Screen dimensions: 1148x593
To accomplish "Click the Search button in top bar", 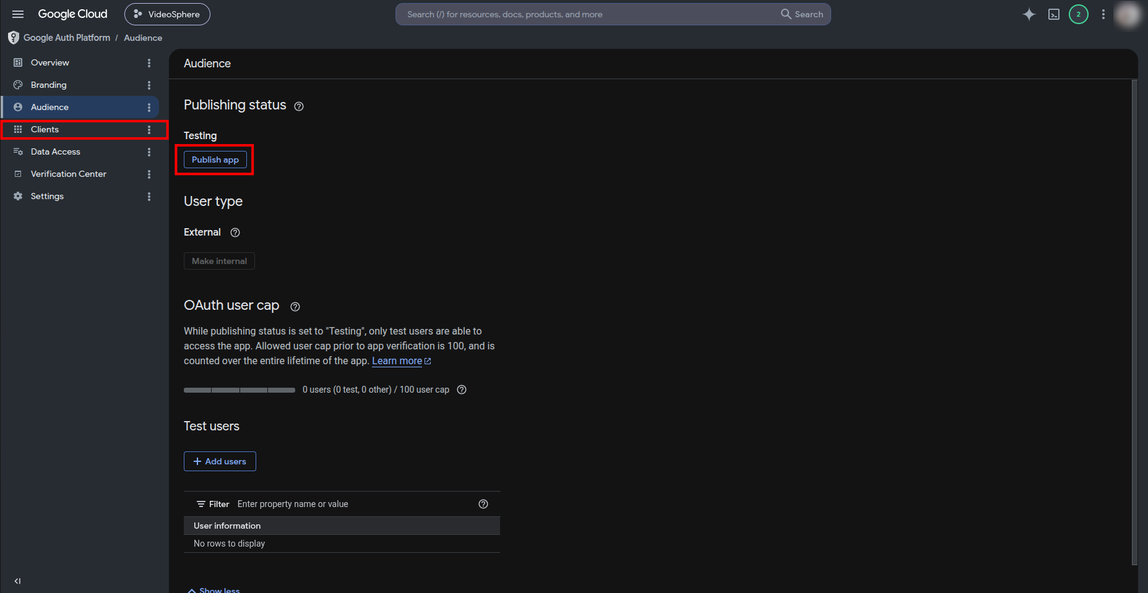I will (802, 14).
